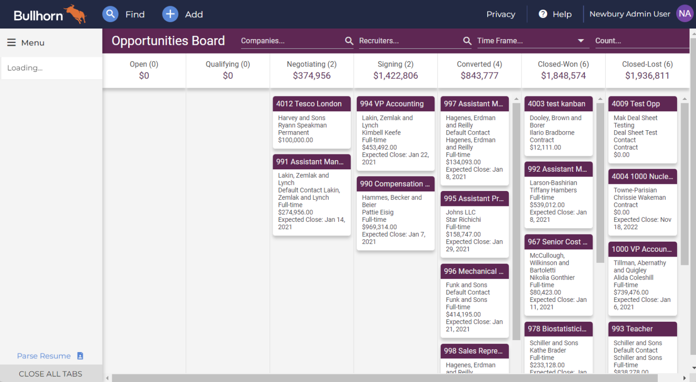Click Closed-Lost column scroll up arrow
This screenshot has width=696, height=382.
point(685,99)
